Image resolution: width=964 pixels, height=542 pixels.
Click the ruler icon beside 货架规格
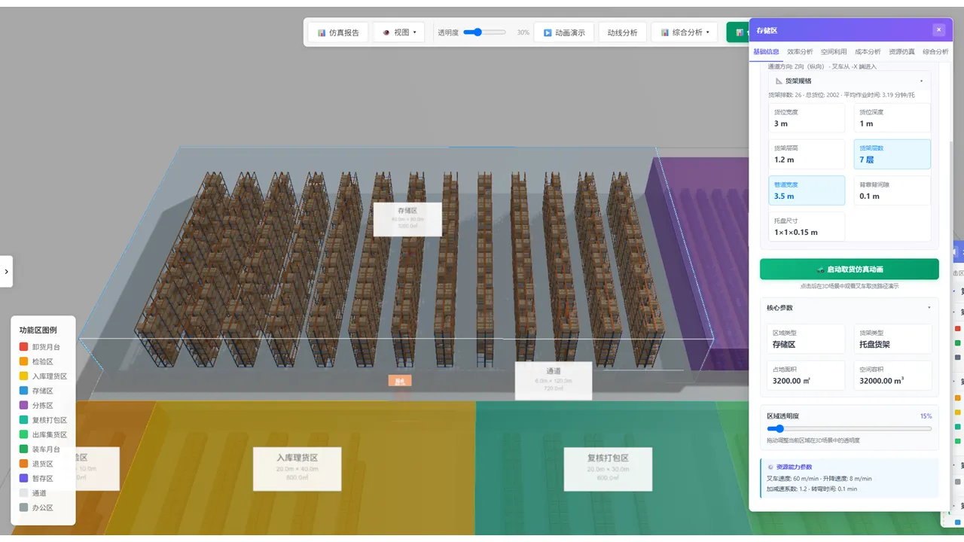click(779, 81)
